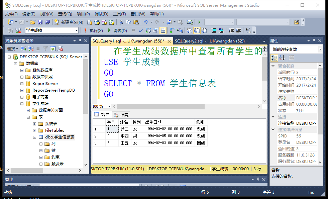The image size is (328, 199).
Task: Click the XMLA query icon
Action: point(112,22)
